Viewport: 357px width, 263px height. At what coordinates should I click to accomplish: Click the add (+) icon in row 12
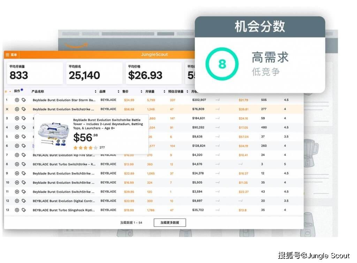17,201
